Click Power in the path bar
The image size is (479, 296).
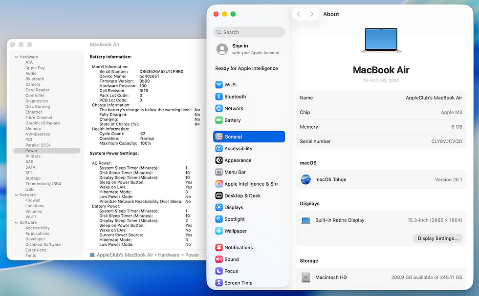pos(192,255)
